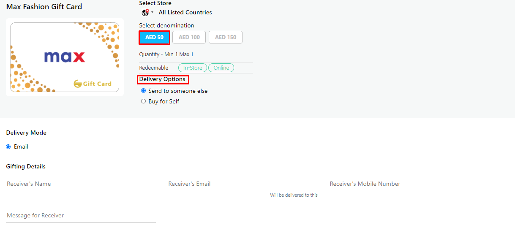515x233 pixels.
Task: Click the globe country selector icon
Action: [145, 13]
